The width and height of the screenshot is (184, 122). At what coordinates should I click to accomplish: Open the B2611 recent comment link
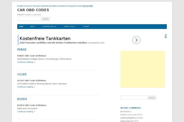[129, 112]
